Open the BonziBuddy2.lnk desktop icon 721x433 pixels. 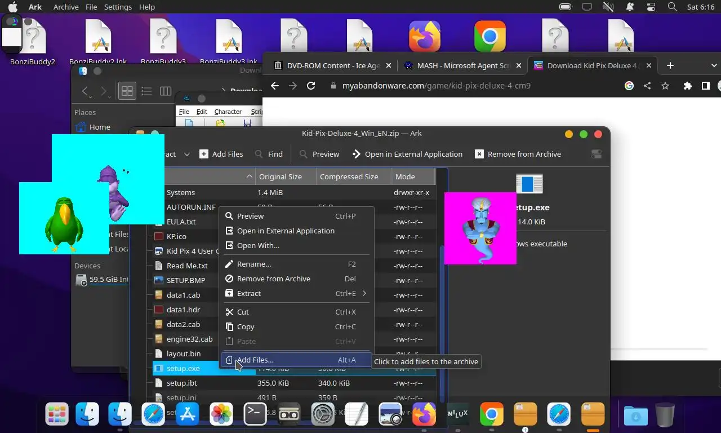(99, 42)
